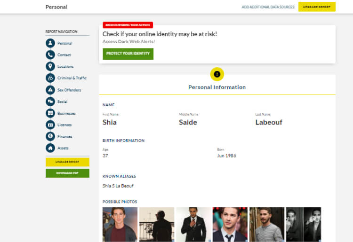Open the second photo of dark silhouette
Viewport: 353px width, 242px height.
[x=157, y=224]
